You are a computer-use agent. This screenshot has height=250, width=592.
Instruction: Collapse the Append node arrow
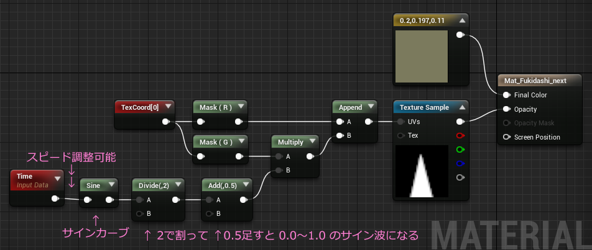click(x=371, y=107)
